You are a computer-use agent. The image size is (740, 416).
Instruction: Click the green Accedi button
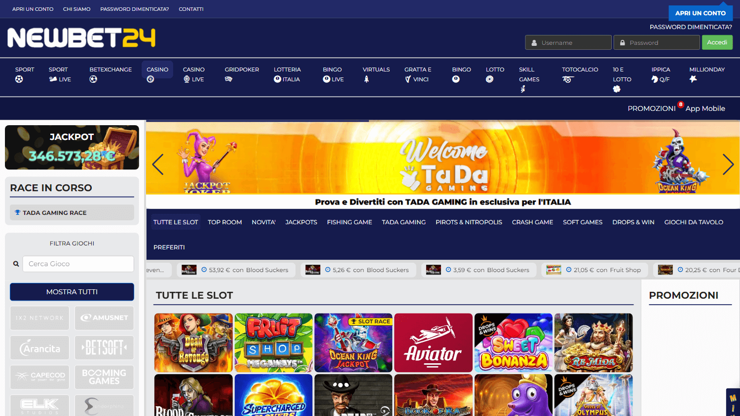point(717,42)
